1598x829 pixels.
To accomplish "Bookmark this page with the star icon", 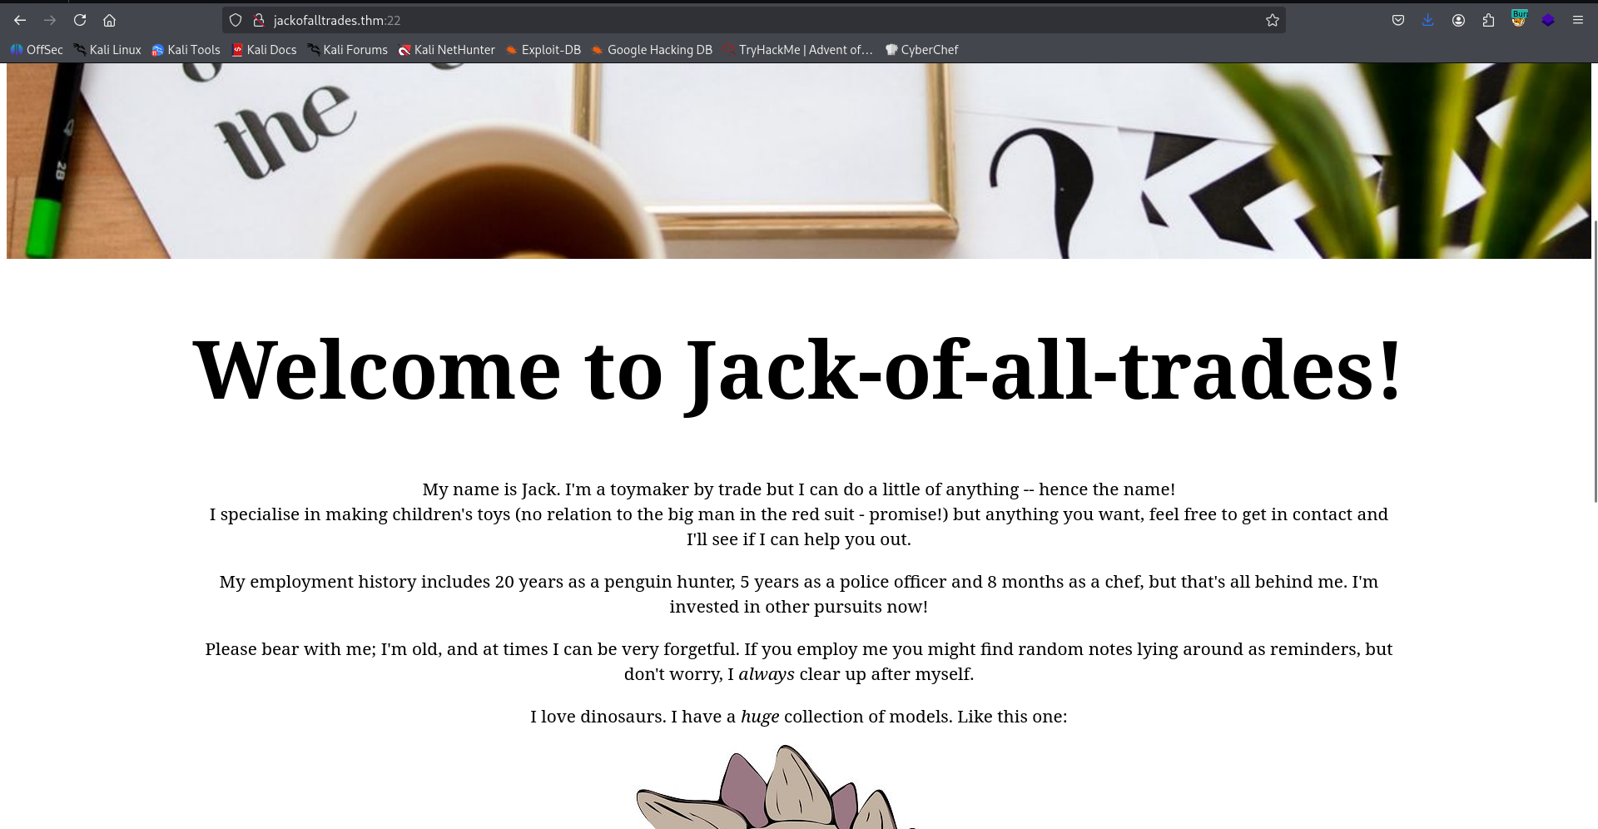I will pyautogui.click(x=1272, y=20).
